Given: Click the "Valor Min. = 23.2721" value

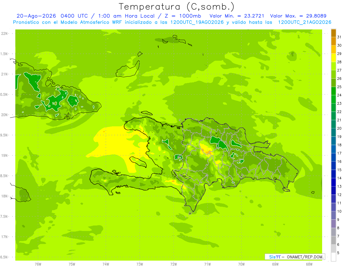Looking at the screenshot, I should coord(237,16).
